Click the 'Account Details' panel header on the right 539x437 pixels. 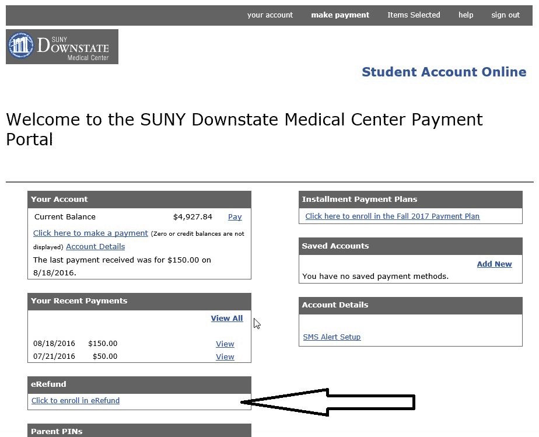coord(411,305)
